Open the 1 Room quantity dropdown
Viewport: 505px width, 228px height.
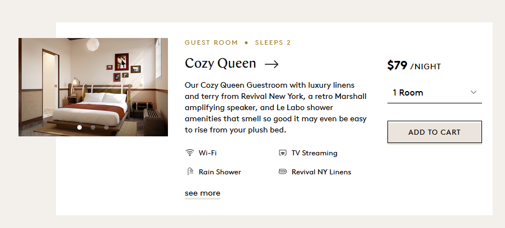(x=434, y=93)
